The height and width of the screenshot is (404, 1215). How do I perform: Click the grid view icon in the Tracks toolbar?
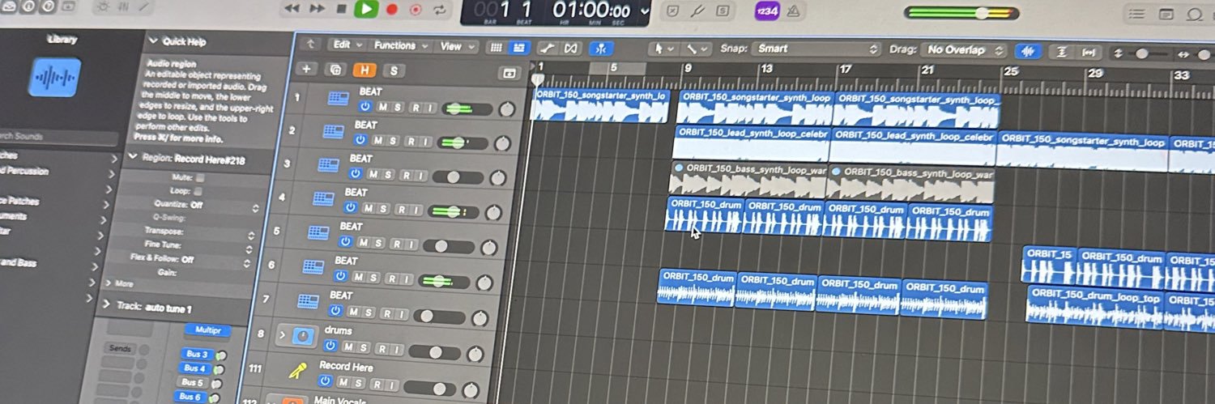(x=497, y=47)
